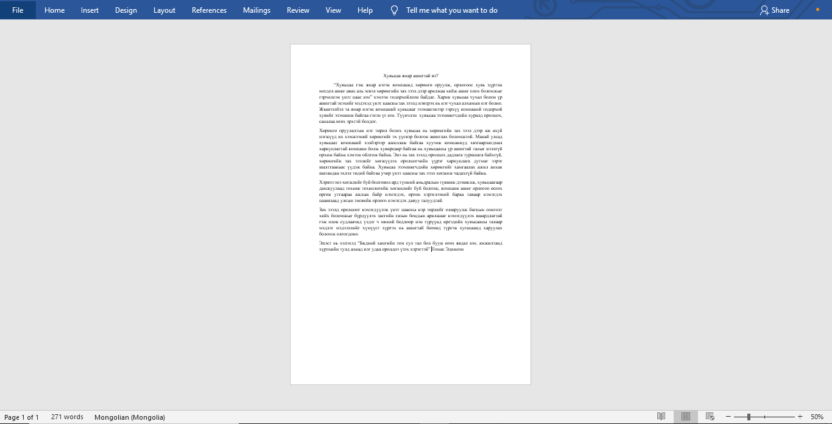Image resolution: width=832 pixels, height=424 pixels.
Task: Click the zoom slider handle
Action: (749, 417)
